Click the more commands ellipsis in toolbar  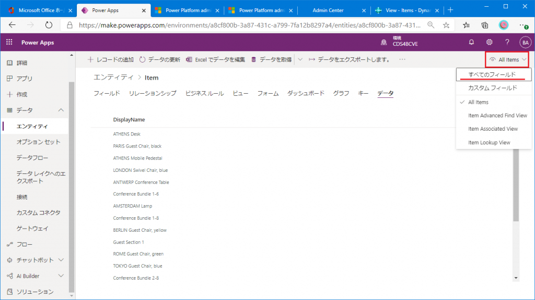(402, 59)
